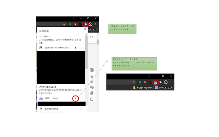The image size is (219, 137).
Task: Open tab search chevron in left window
Action: click(x=74, y=18)
